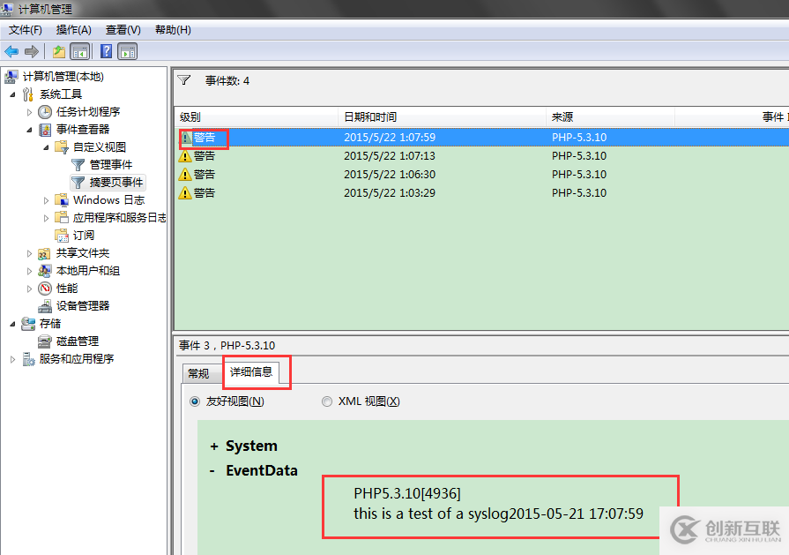Collapse the 自定义视图 tree node

[46, 147]
